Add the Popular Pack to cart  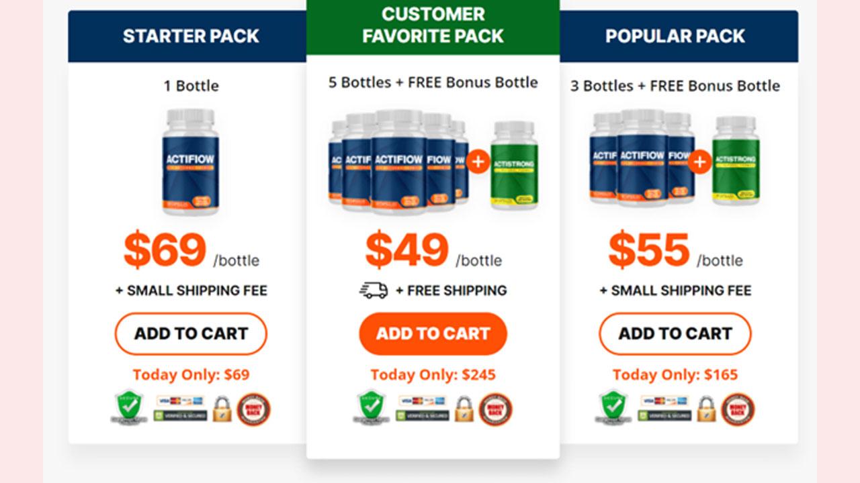pos(675,333)
